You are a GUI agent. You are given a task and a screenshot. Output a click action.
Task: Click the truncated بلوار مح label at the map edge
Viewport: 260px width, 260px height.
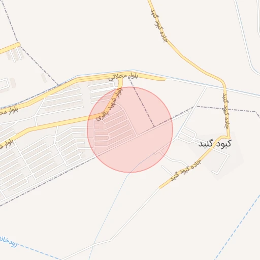point(9,111)
